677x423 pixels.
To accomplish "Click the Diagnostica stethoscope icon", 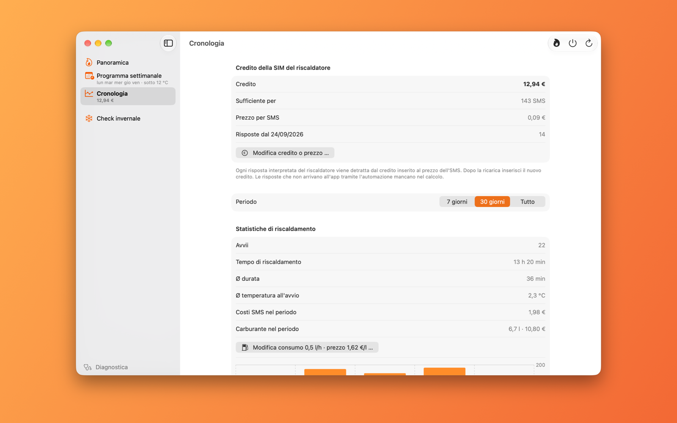I will [88, 367].
